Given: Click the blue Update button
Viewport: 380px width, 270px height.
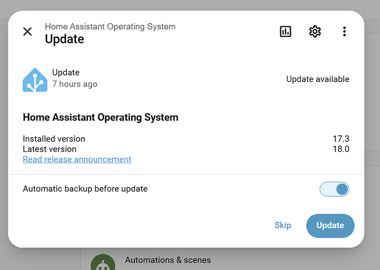Looking at the screenshot, I should point(330,225).
